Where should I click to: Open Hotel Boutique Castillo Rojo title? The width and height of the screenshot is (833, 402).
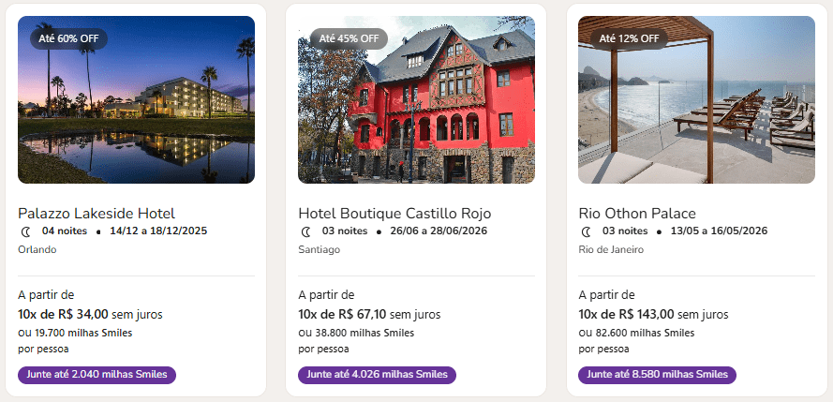click(x=394, y=213)
